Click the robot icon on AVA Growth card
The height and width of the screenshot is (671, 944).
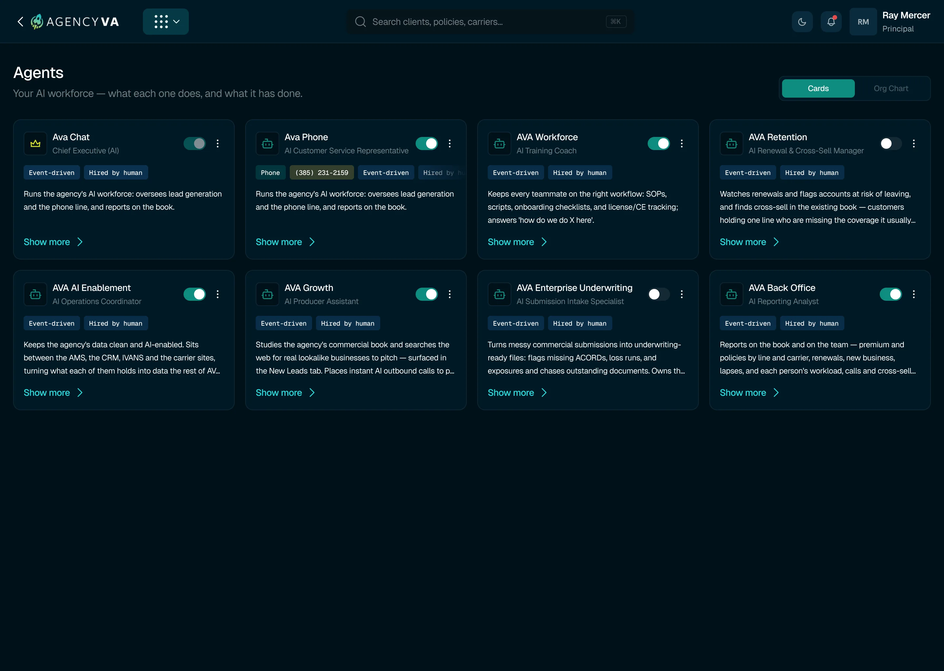267,294
